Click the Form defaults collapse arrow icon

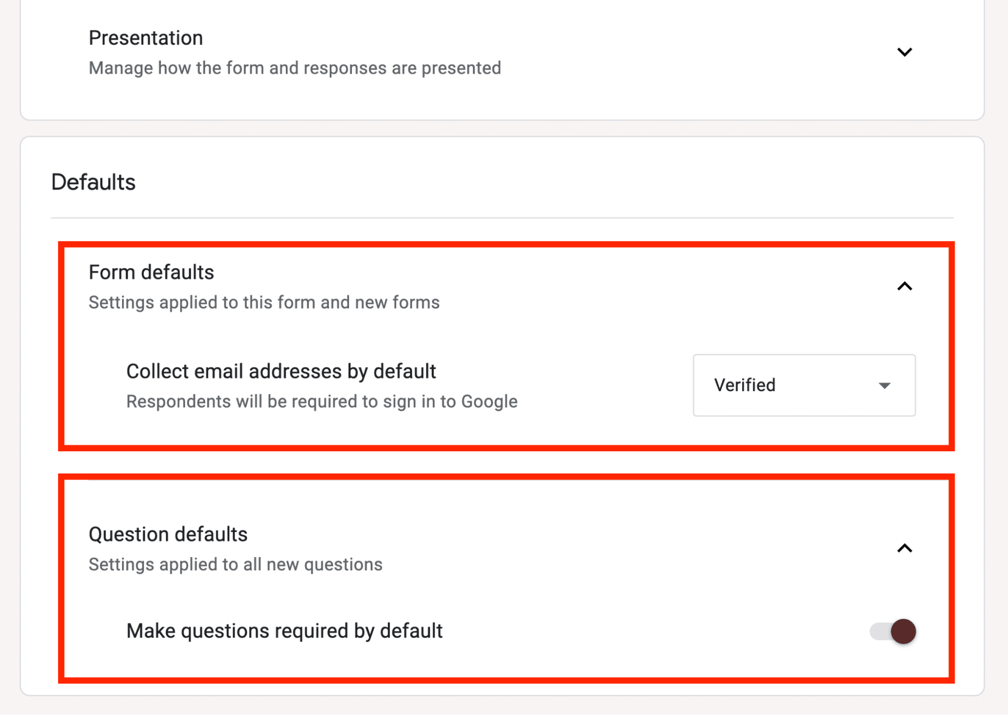coord(905,286)
